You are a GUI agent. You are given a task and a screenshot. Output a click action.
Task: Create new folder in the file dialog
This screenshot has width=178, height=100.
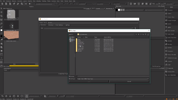pos(143,34)
